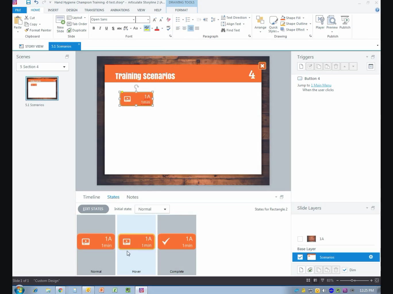Expand the font size dropdown

[148, 20]
